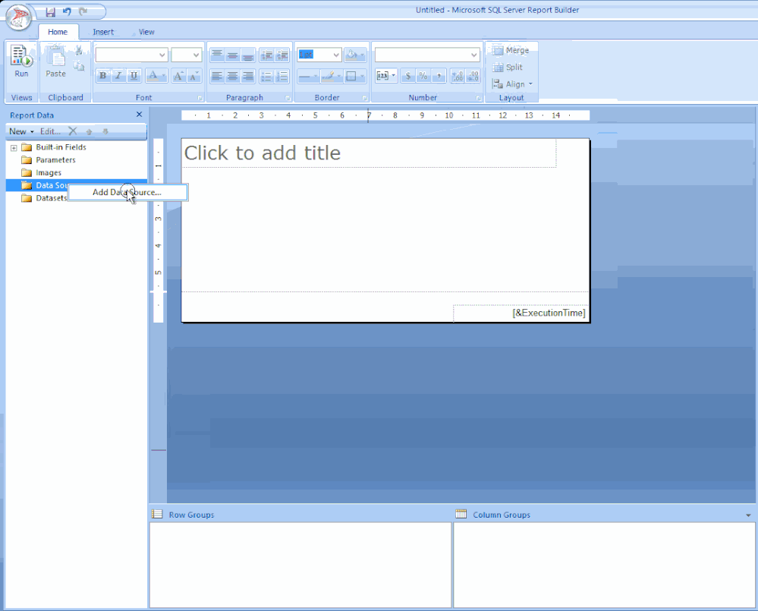Center text horizontally

(x=232, y=76)
